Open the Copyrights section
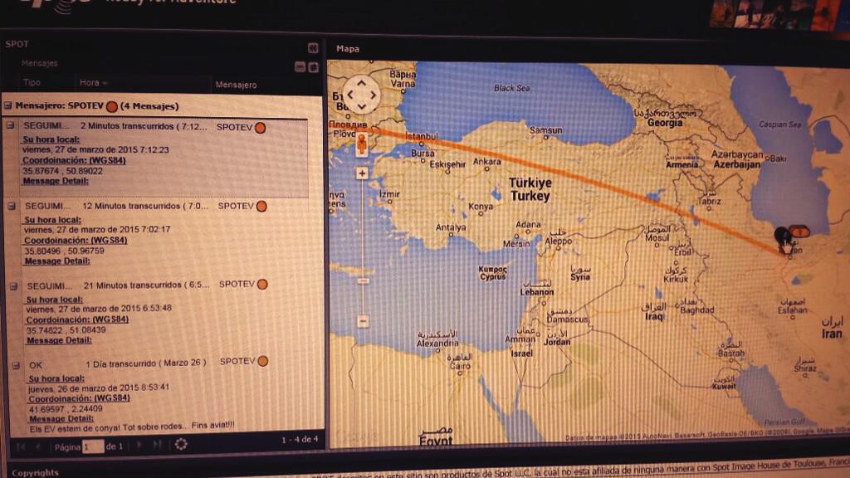This screenshot has width=850, height=478. tap(35, 472)
